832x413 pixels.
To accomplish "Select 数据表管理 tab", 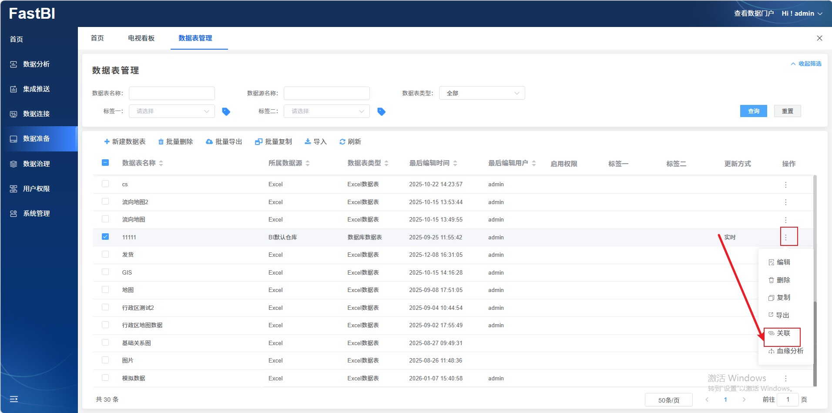I will coord(195,38).
